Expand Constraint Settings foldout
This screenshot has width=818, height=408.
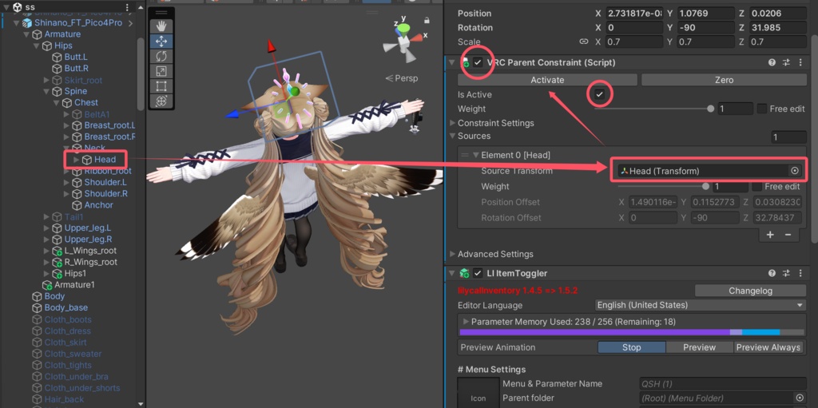tap(452, 123)
